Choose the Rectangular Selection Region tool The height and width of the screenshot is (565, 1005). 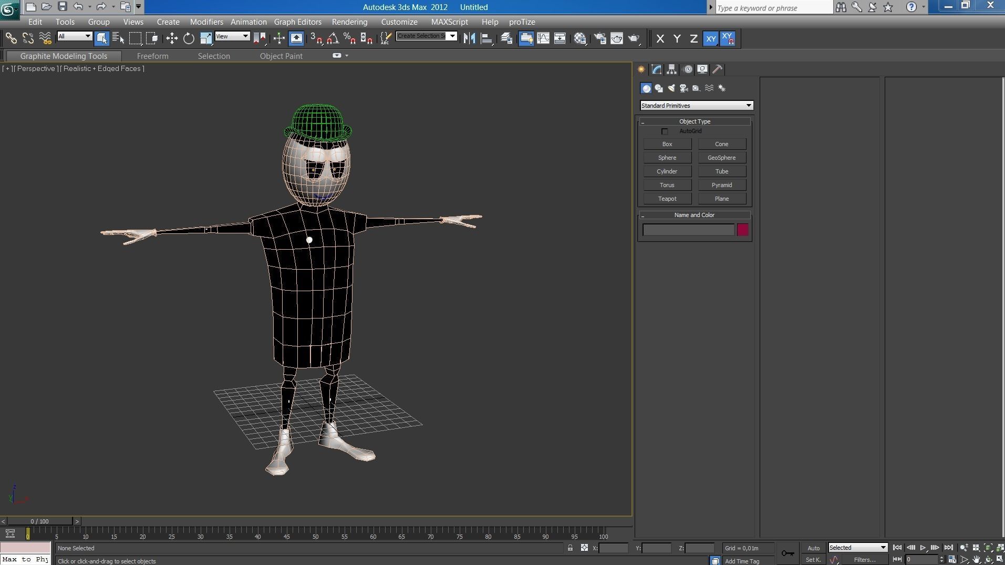[x=136, y=38]
